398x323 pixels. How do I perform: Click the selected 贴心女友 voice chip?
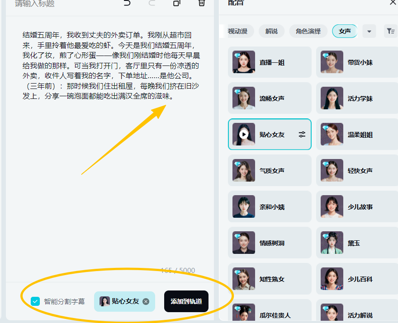(120, 301)
